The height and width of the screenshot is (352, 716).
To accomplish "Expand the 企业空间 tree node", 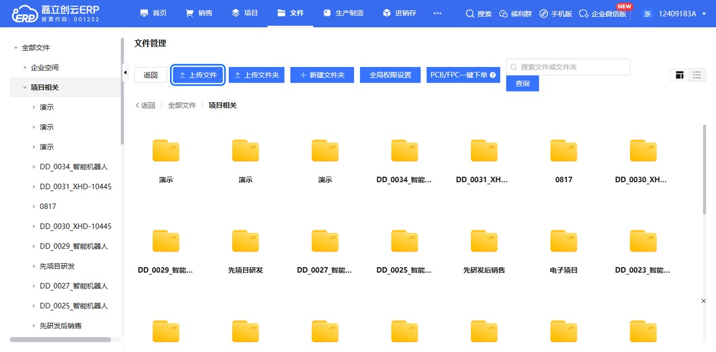I will (x=25, y=68).
